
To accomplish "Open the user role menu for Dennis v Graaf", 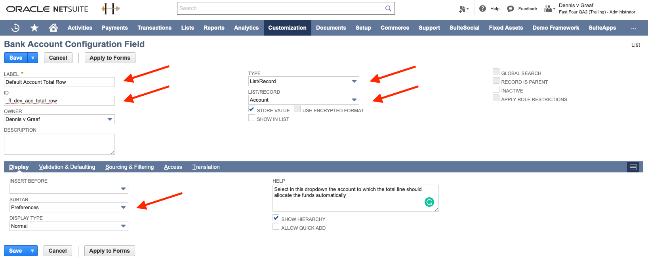I will (x=597, y=9).
